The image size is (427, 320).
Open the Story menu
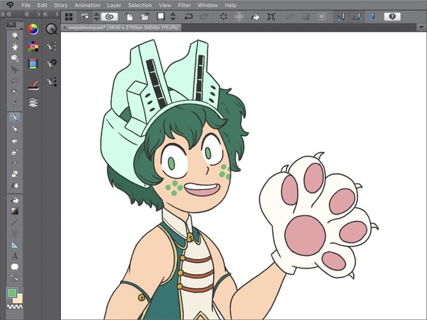(x=61, y=5)
